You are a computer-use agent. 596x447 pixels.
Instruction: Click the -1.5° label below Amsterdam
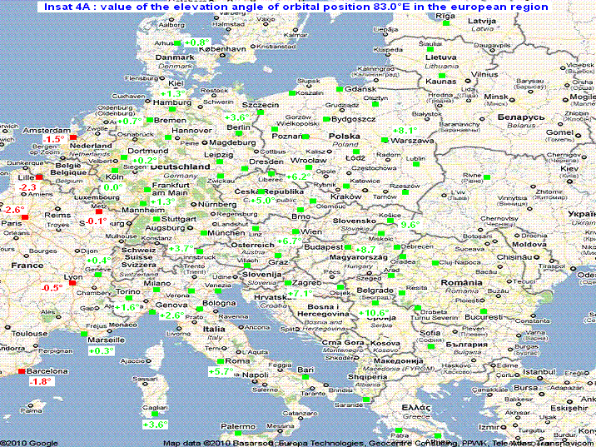pos(55,139)
